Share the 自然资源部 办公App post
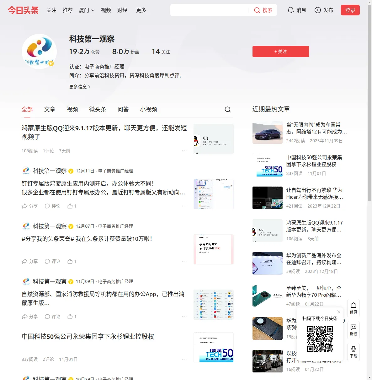372x380 pixels. click(x=30, y=317)
